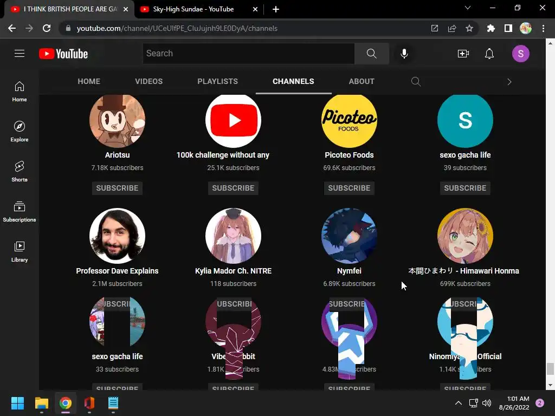Open Library in sidebar
The width and height of the screenshot is (555, 416).
click(20, 251)
